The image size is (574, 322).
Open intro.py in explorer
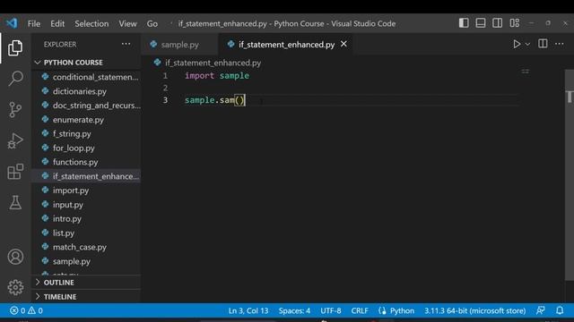[86, 218]
